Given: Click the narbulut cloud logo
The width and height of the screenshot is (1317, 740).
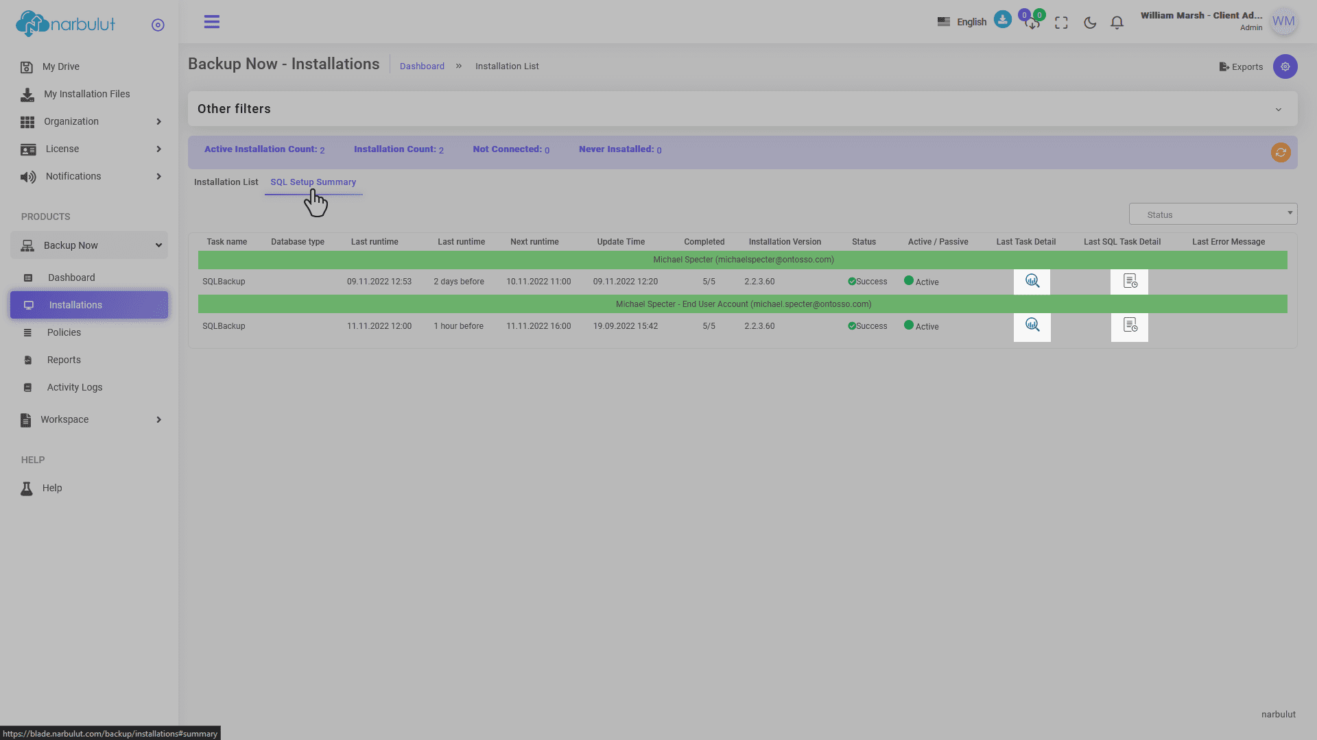Looking at the screenshot, I should point(65,24).
